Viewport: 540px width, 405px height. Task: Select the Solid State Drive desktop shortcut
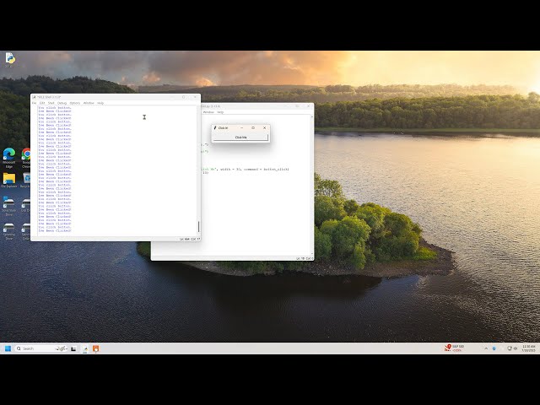(9, 206)
